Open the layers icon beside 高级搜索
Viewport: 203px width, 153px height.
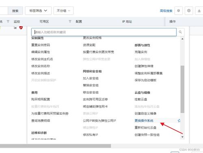coord(179,11)
